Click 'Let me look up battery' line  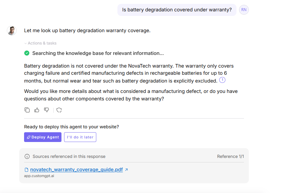[87, 31]
